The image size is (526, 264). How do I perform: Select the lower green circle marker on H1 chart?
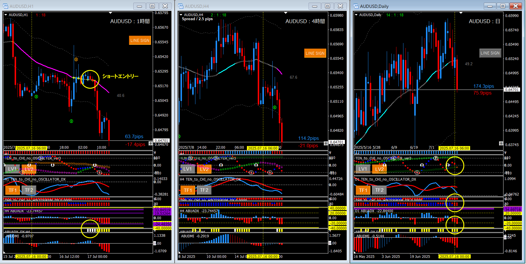[x=71, y=121]
